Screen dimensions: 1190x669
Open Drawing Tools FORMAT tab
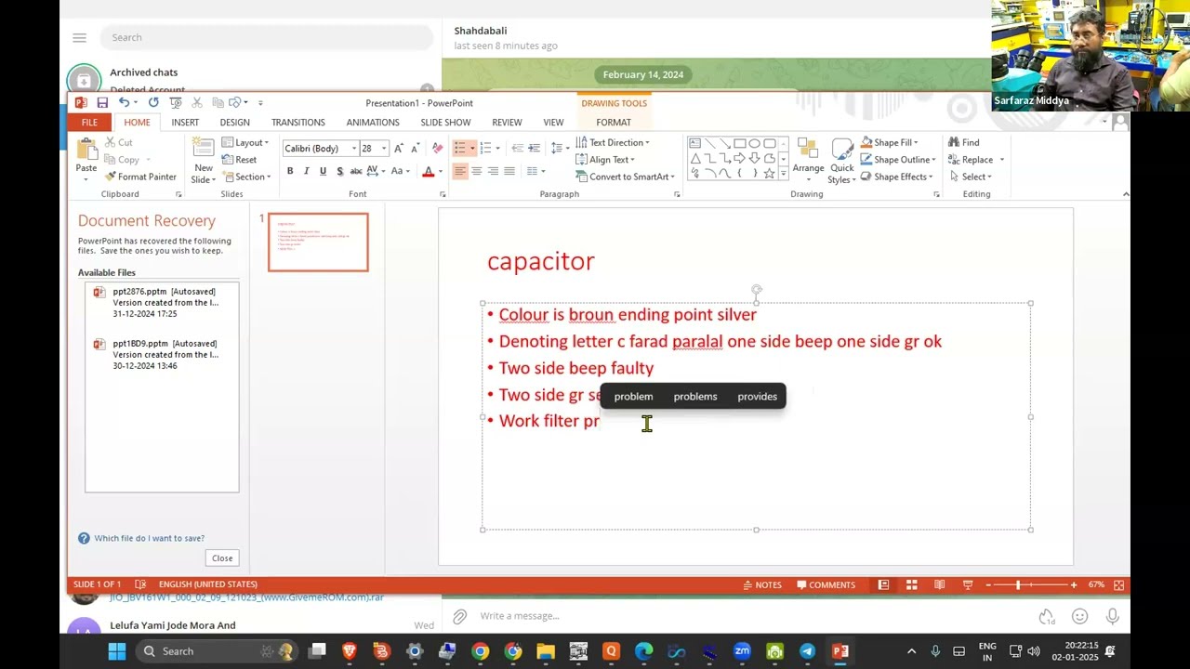point(614,123)
